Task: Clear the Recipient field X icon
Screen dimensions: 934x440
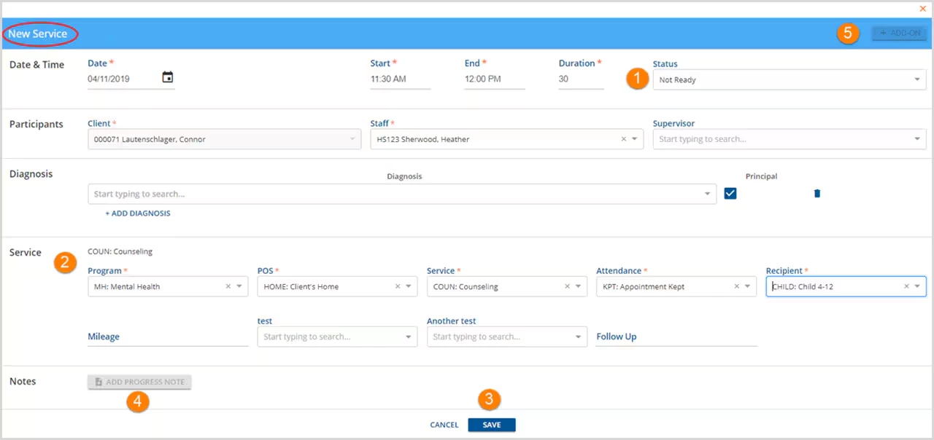Action: (x=906, y=286)
